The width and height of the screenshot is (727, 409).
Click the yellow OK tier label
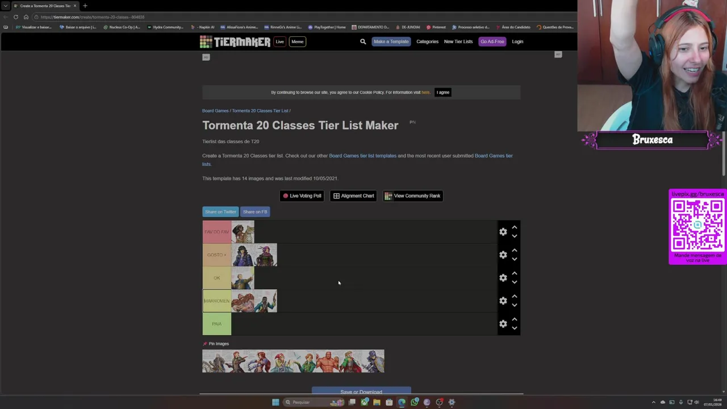(x=217, y=278)
